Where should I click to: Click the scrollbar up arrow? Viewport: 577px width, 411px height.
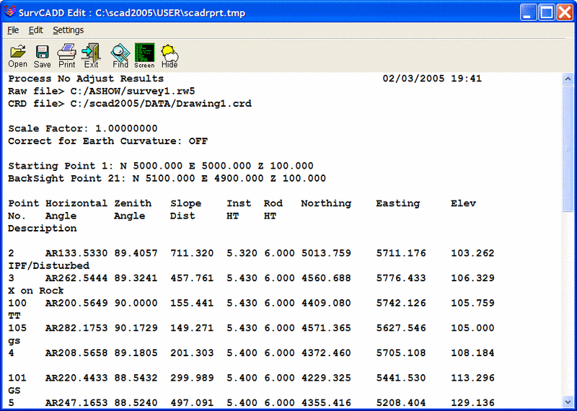pos(568,79)
